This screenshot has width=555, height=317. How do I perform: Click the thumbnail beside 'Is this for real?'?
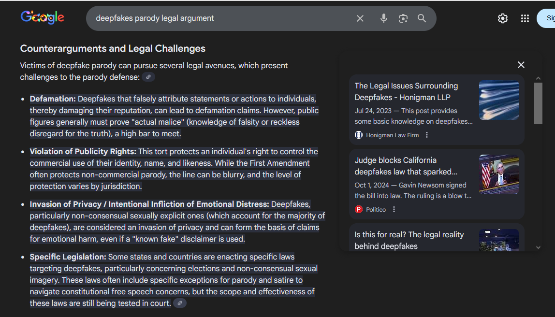(x=499, y=240)
